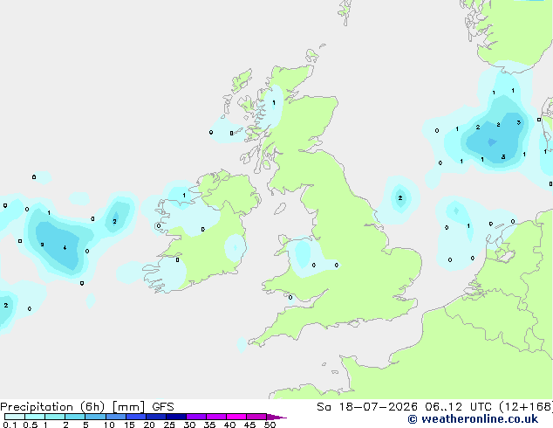Click the 45–50 mm legend swatch

tap(256, 417)
